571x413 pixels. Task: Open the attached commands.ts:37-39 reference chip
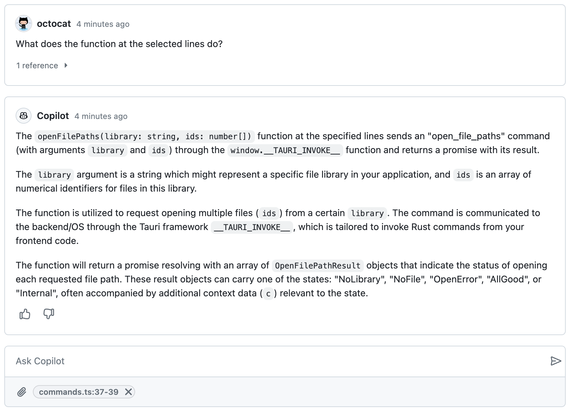[x=78, y=392]
